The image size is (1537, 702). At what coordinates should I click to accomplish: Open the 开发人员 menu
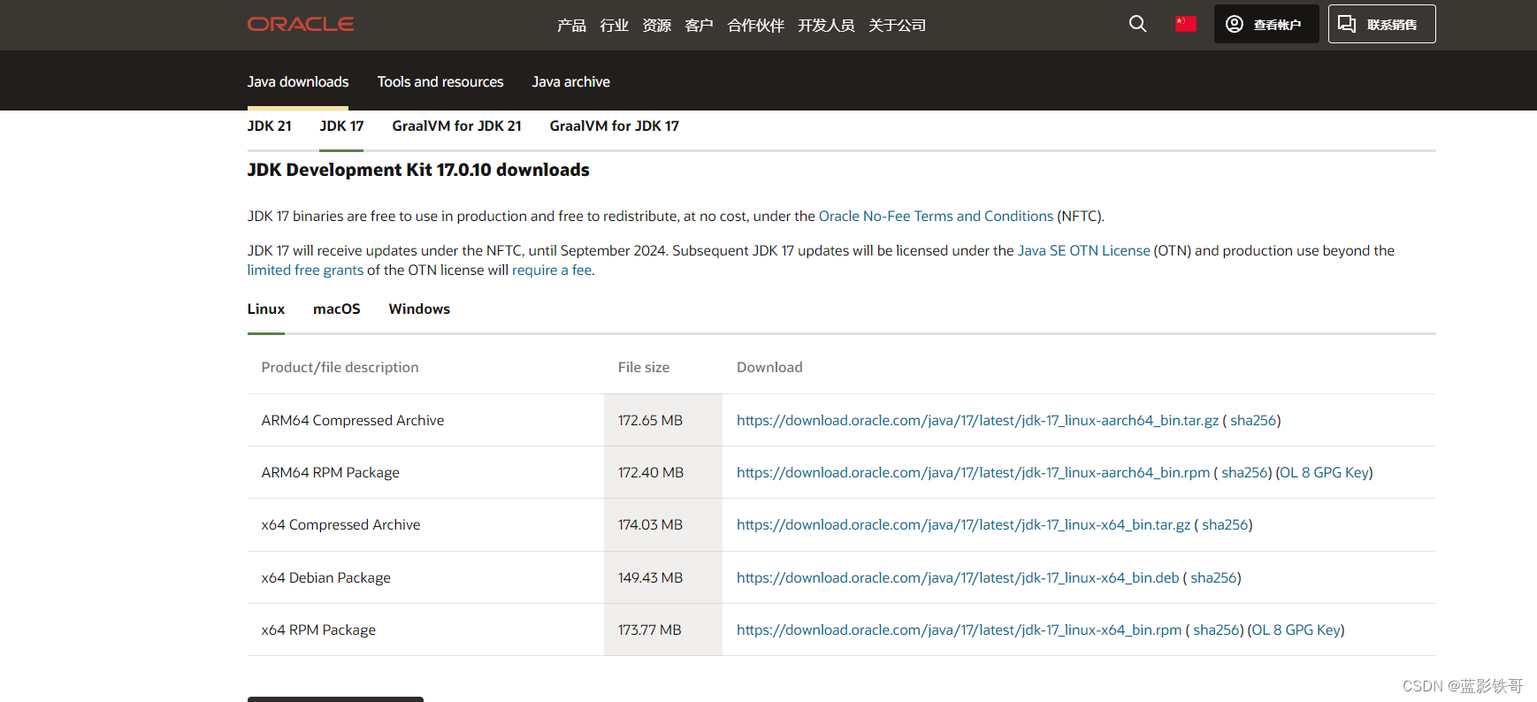tap(826, 26)
